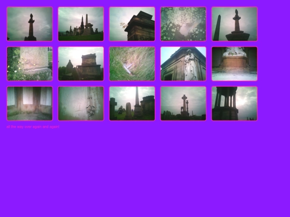This screenshot has width=290, height=217.
Task: Click the 'all the way over again and again!' link
Action: pos(33,127)
